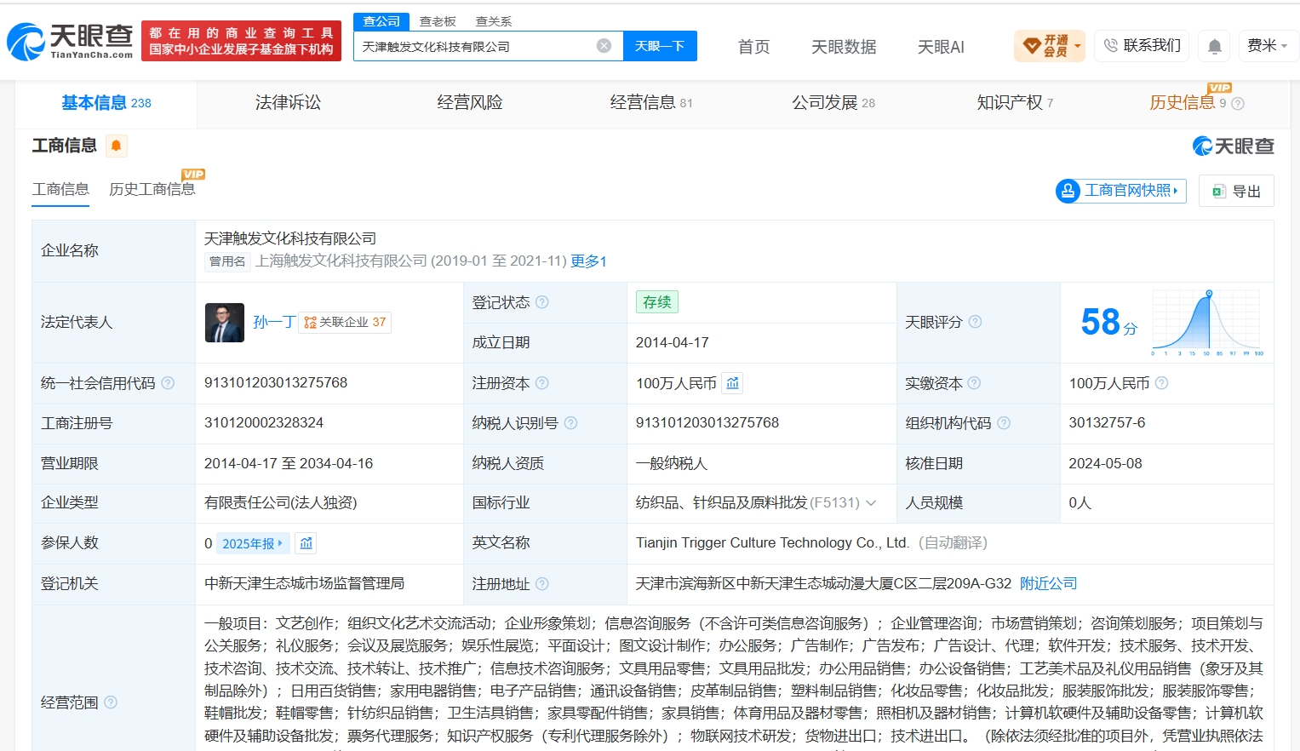Select the establishment date 2014-04-17
The width and height of the screenshot is (1300, 751).
(x=672, y=342)
